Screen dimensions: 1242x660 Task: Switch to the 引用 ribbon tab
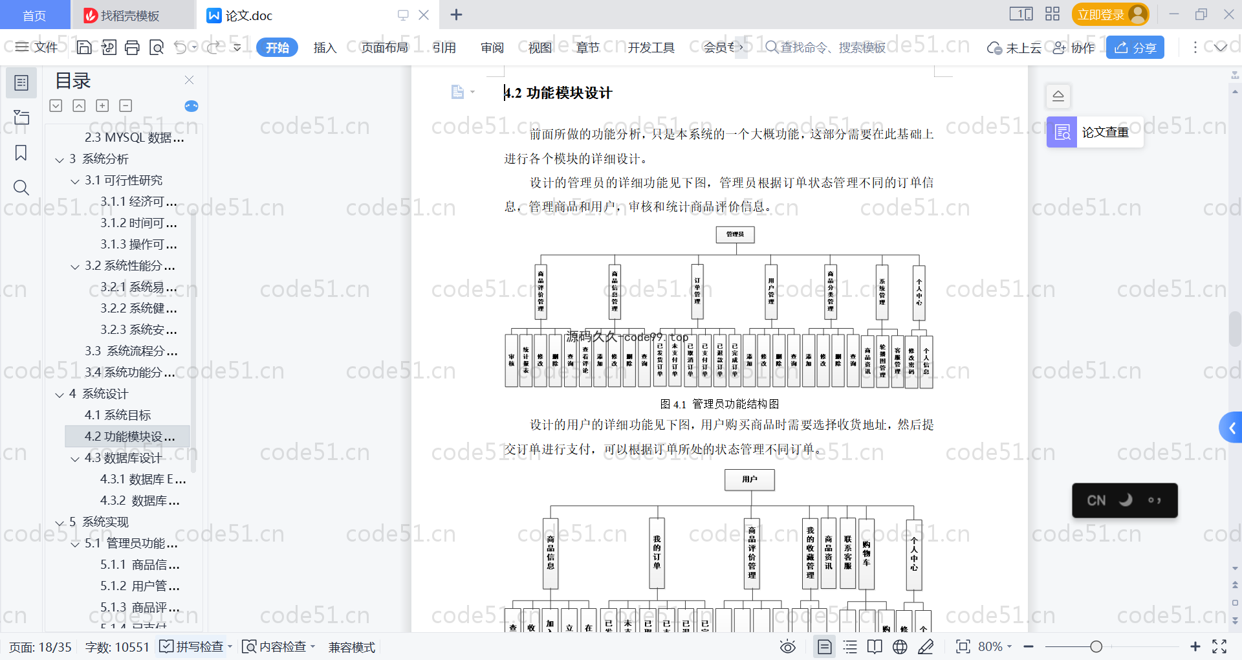[x=444, y=47]
